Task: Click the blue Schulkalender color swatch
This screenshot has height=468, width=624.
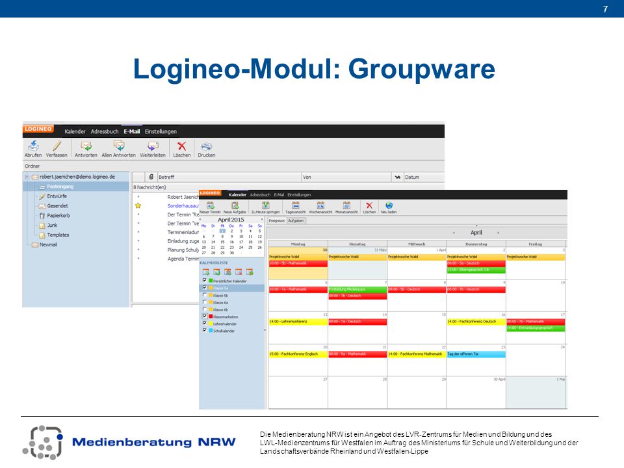Action: coord(211,331)
